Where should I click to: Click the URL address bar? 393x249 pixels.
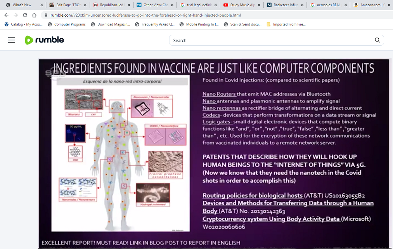click(194, 15)
